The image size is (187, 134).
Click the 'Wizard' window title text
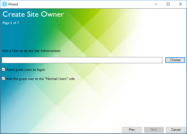tap(13, 4)
